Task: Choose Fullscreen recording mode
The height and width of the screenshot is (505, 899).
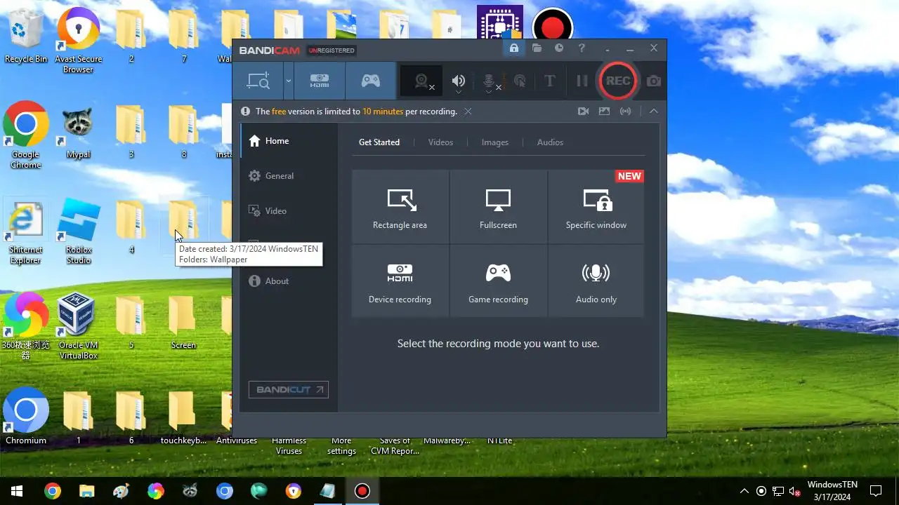Action: click(498, 207)
